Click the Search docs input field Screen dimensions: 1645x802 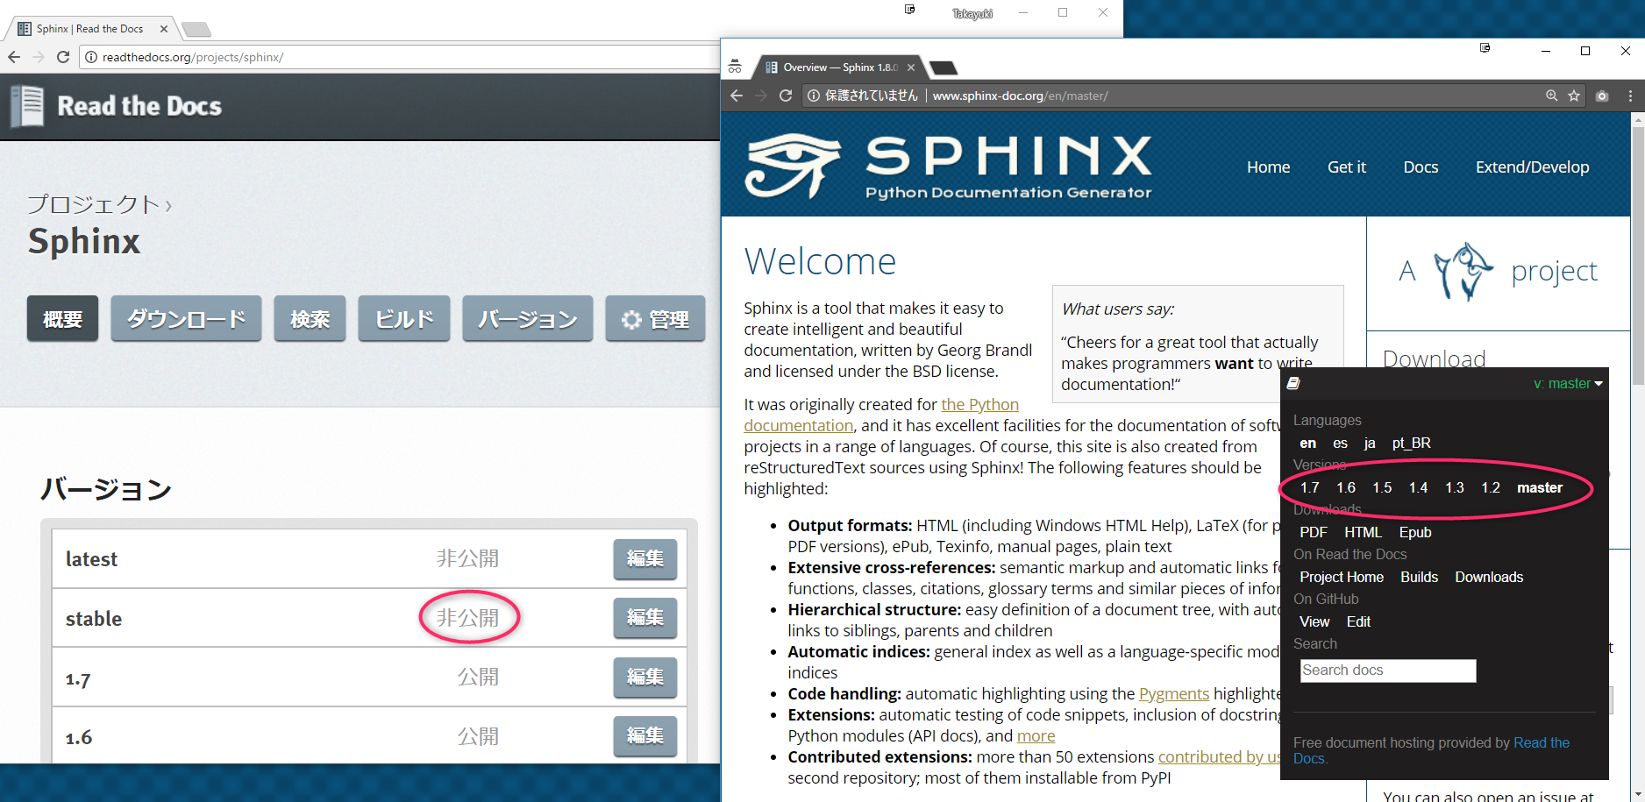click(x=1388, y=671)
